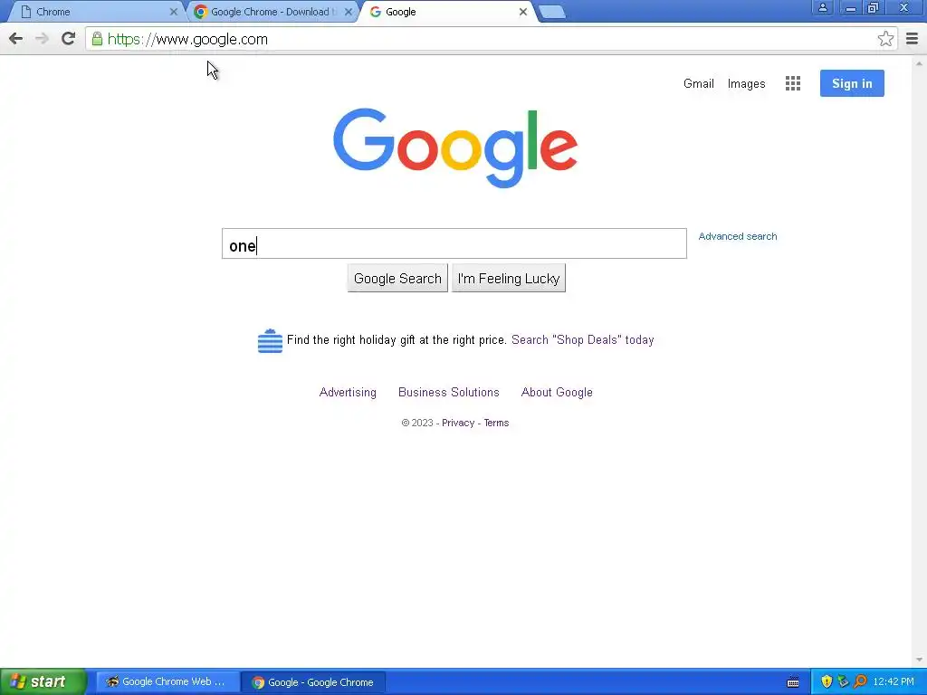Click the network tray icon beside the shield
Viewport: 927px width, 695px height.
coord(843,681)
